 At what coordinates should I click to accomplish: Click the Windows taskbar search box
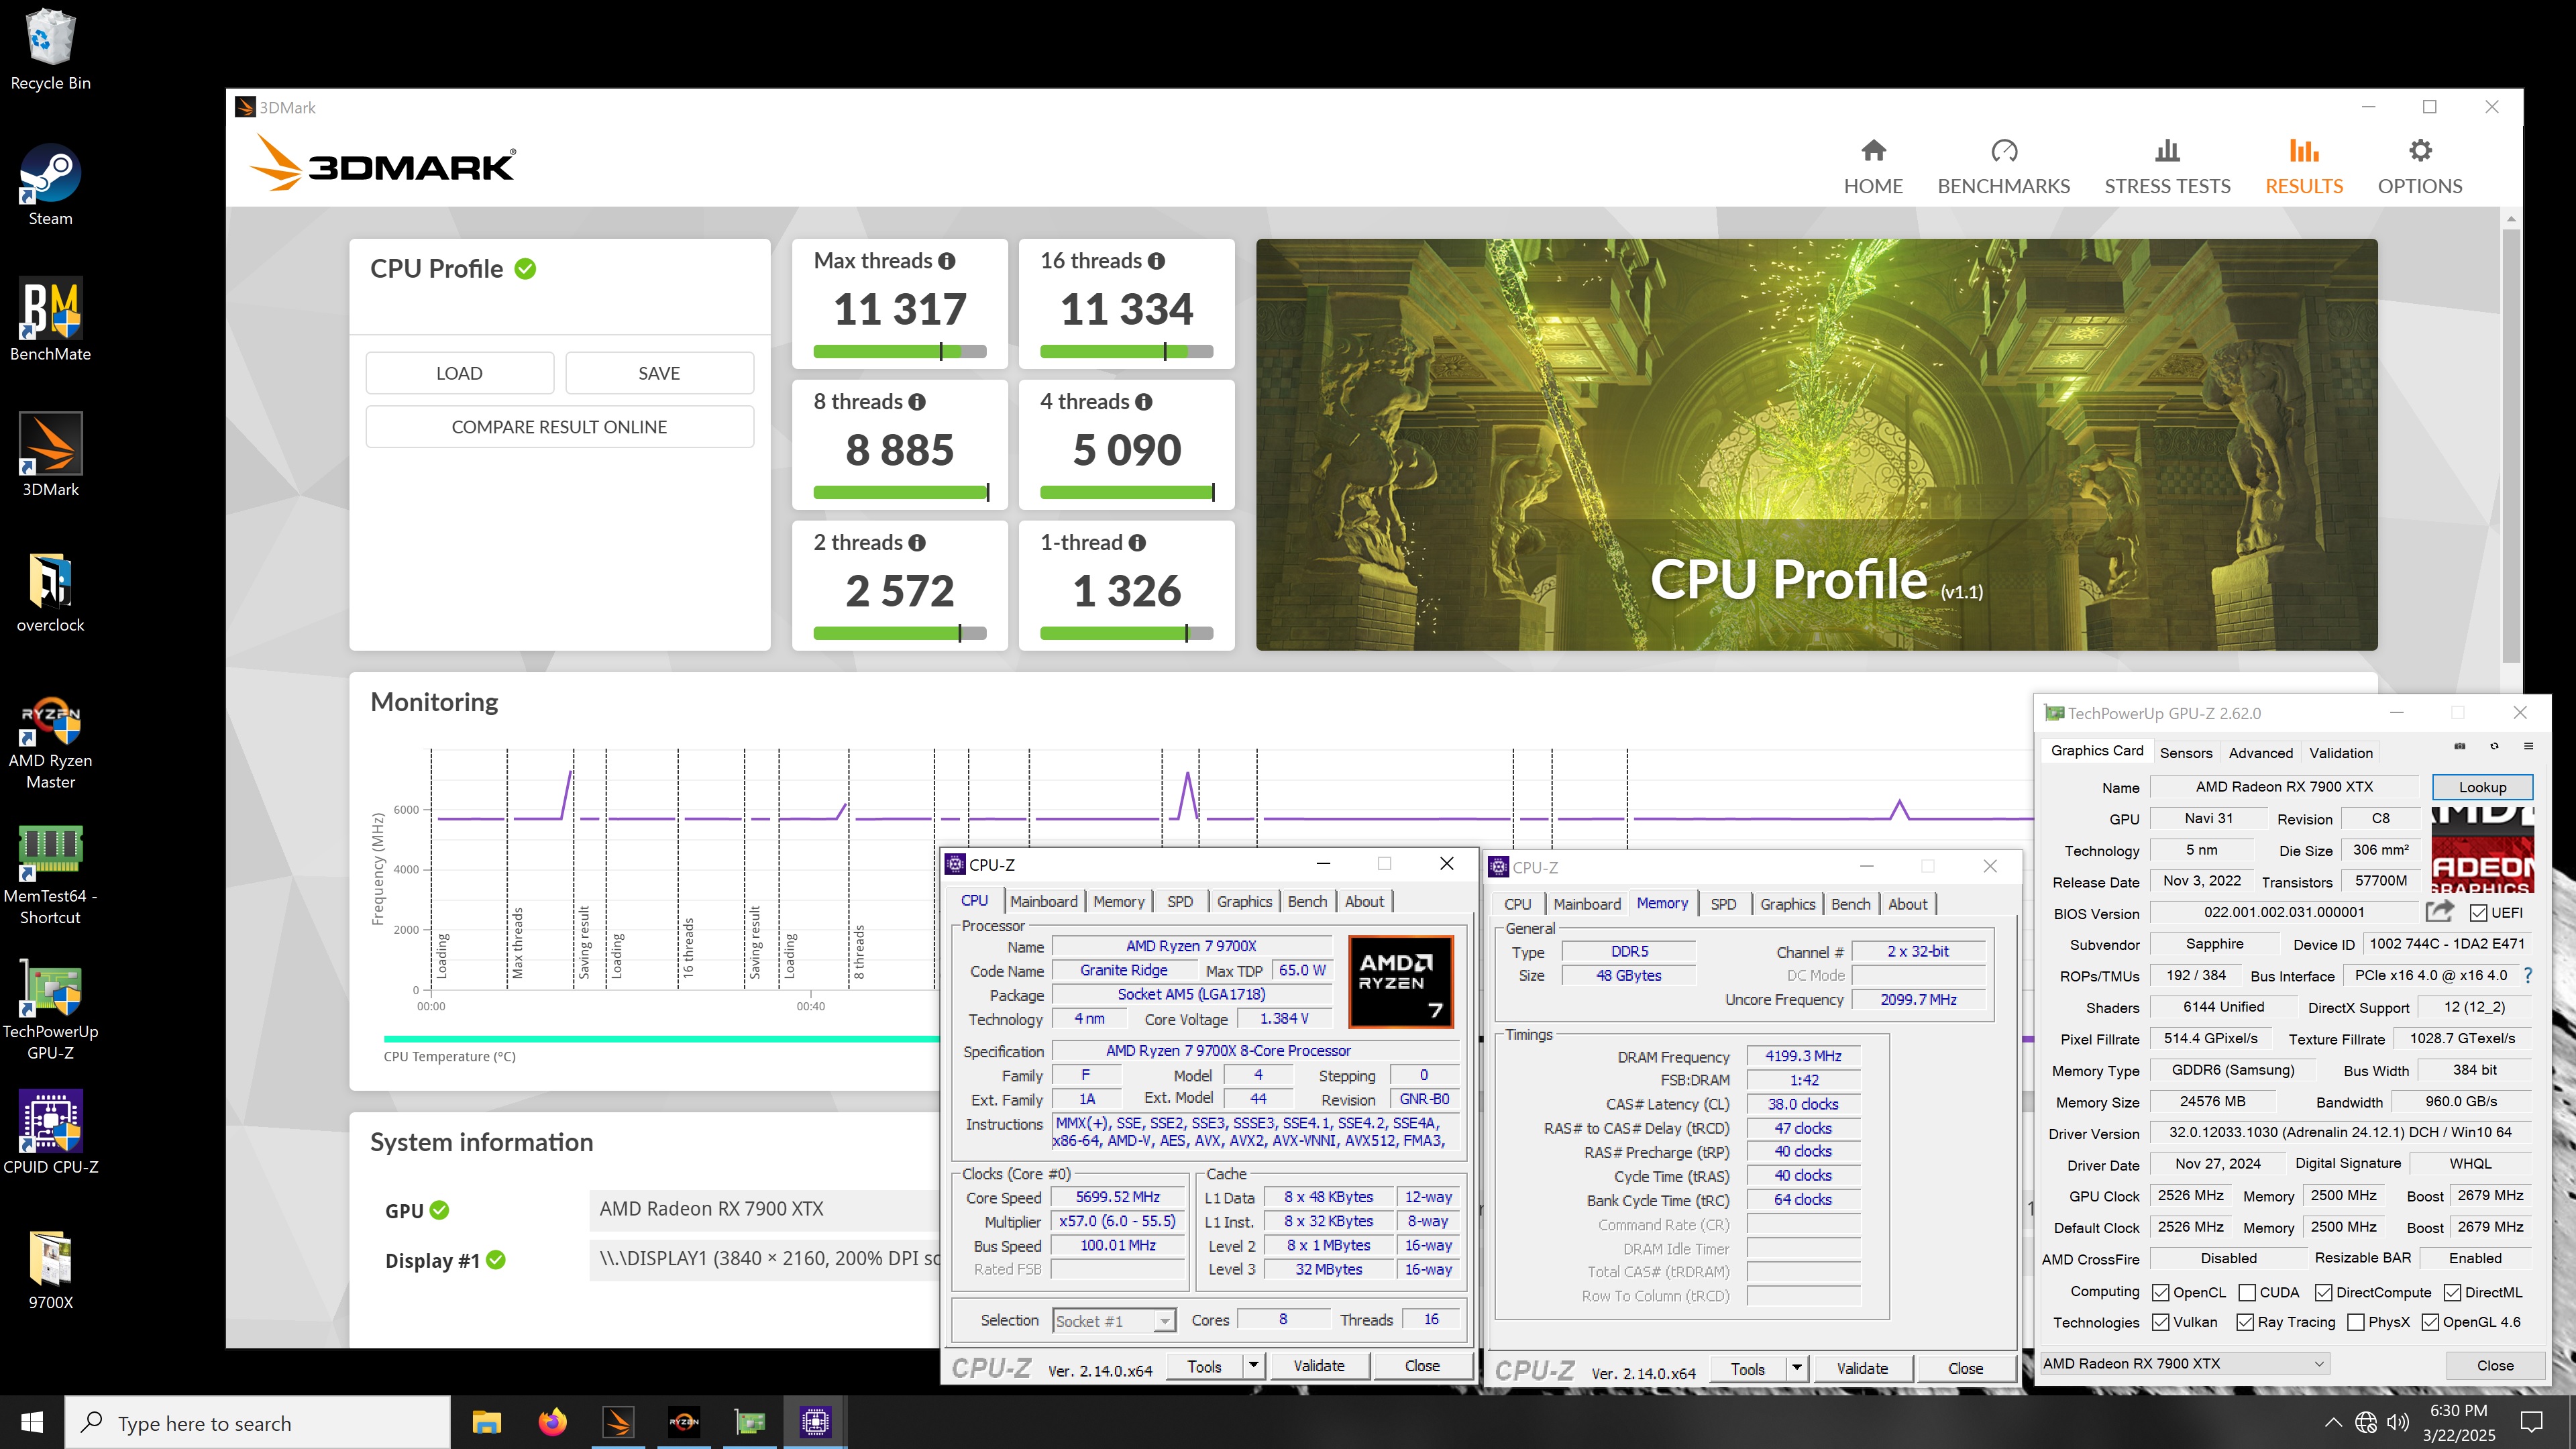(x=258, y=1422)
